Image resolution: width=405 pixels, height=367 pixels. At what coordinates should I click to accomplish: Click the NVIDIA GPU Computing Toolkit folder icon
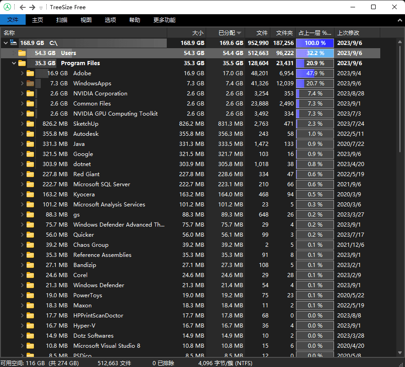30,113
